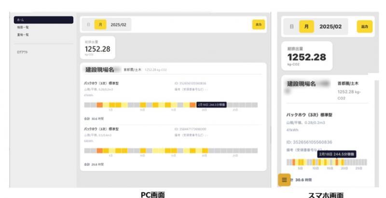Select ホーム in the sidebar
The image size is (386, 198).
pos(43,20)
